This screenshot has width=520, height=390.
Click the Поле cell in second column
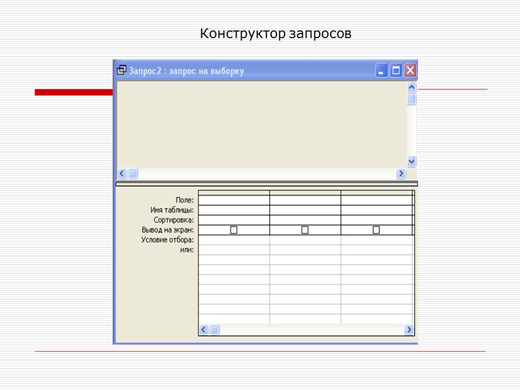click(305, 200)
